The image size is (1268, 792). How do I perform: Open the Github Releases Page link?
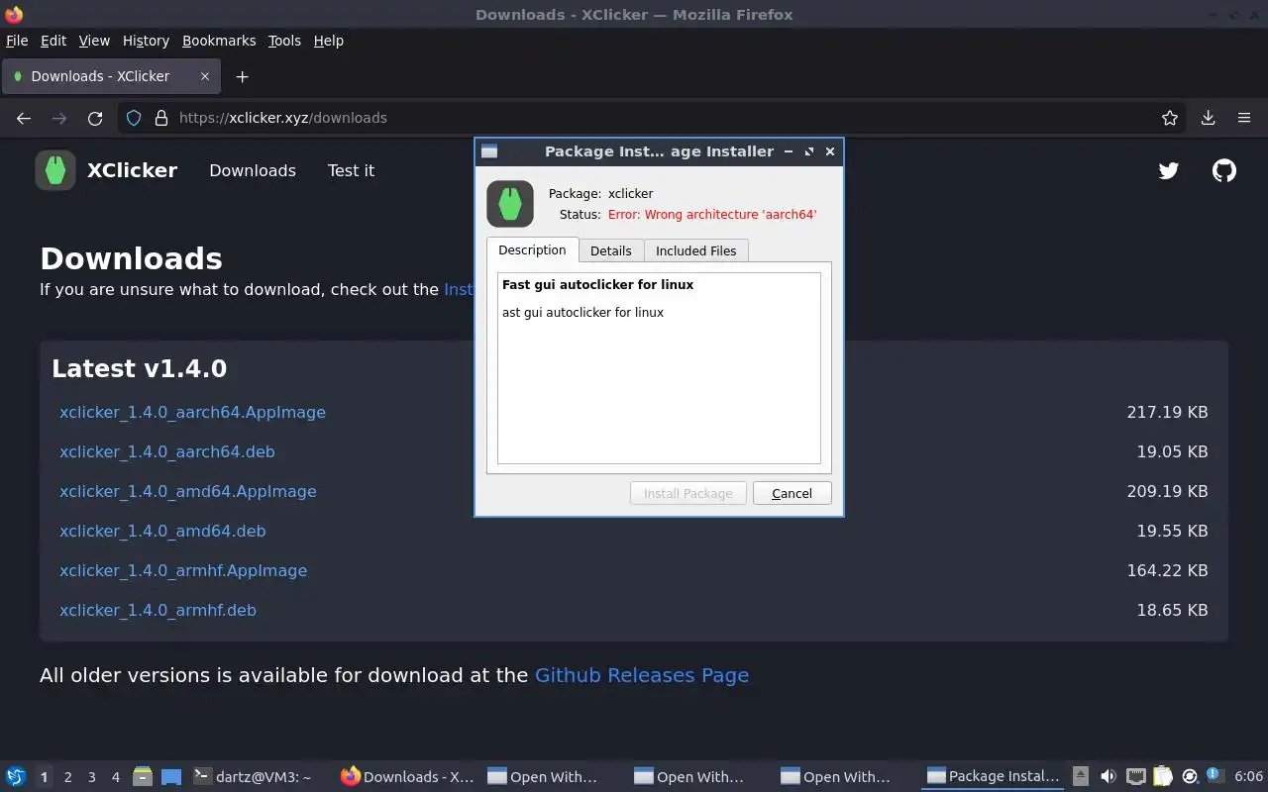click(x=642, y=675)
